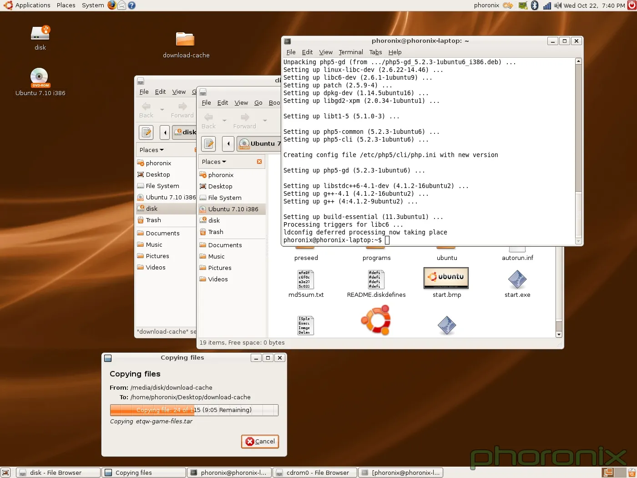Open start.bmp thumbnail
The width and height of the screenshot is (637, 478).
446,278
